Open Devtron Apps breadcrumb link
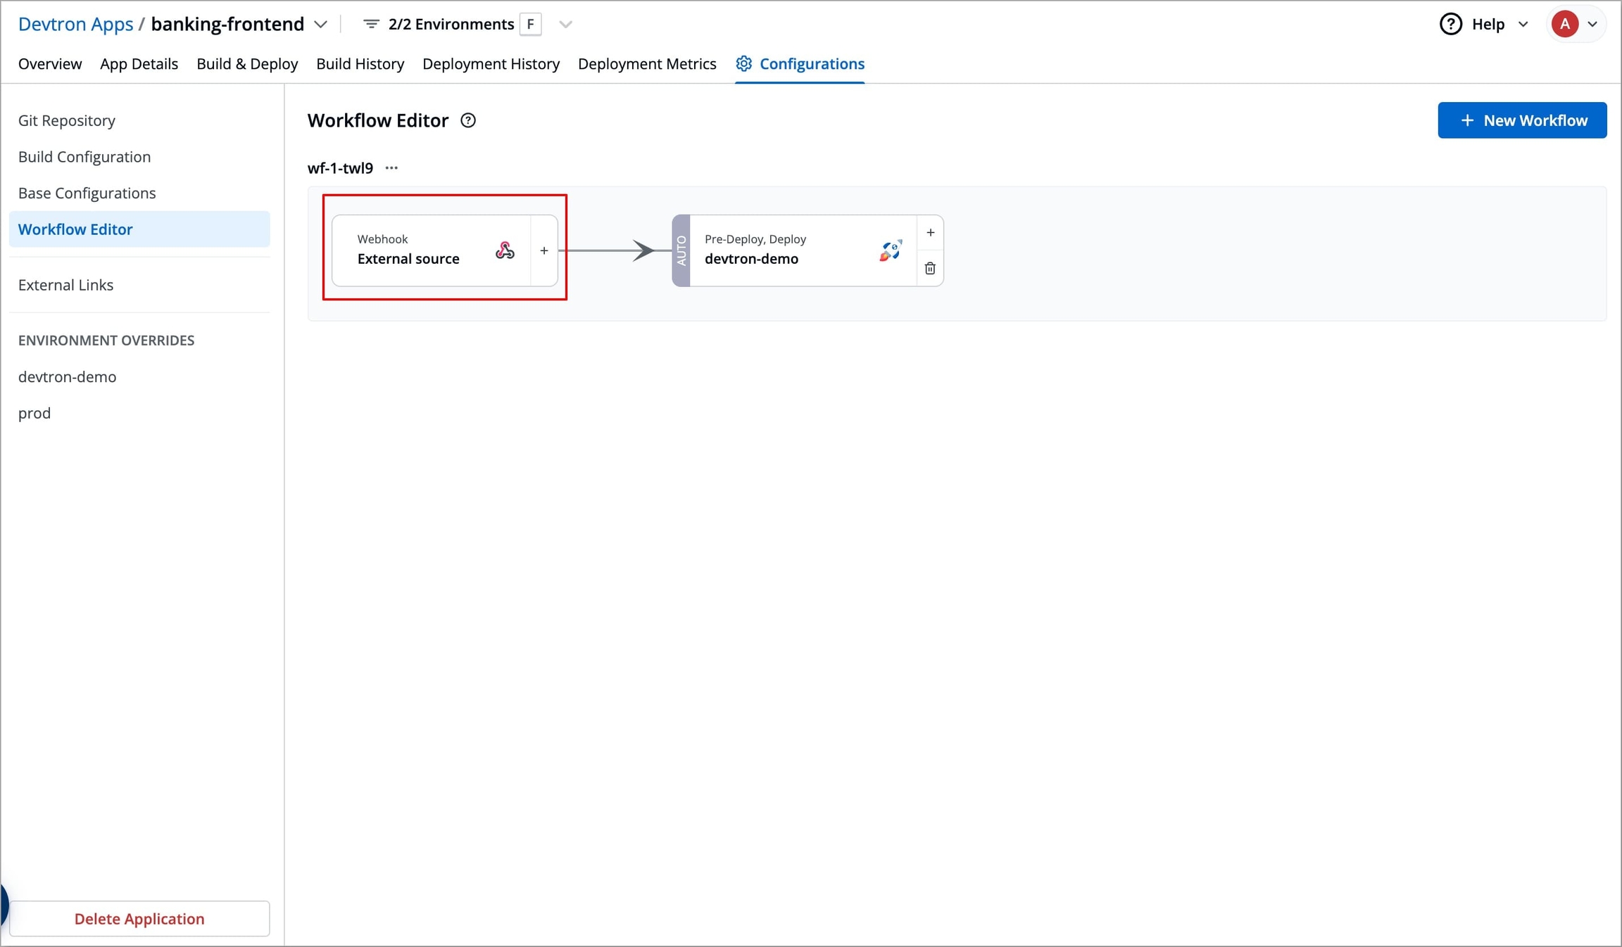The height and width of the screenshot is (947, 1622). tap(75, 24)
